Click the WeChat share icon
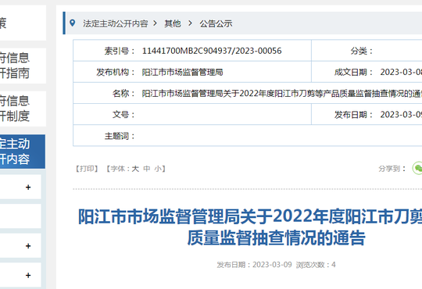Image resolution: width=422 pixels, height=289 pixels. (x=417, y=169)
